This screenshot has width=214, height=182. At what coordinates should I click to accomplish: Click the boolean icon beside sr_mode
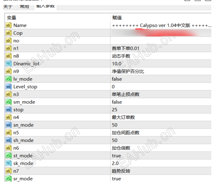[8, 179]
